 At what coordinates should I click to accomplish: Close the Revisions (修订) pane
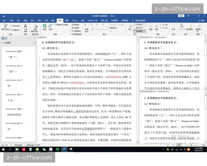pos(34,38)
